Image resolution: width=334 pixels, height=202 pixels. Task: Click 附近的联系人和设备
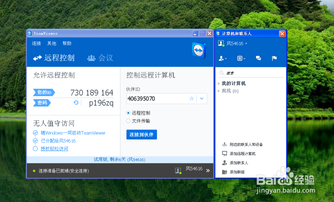point(246,144)
